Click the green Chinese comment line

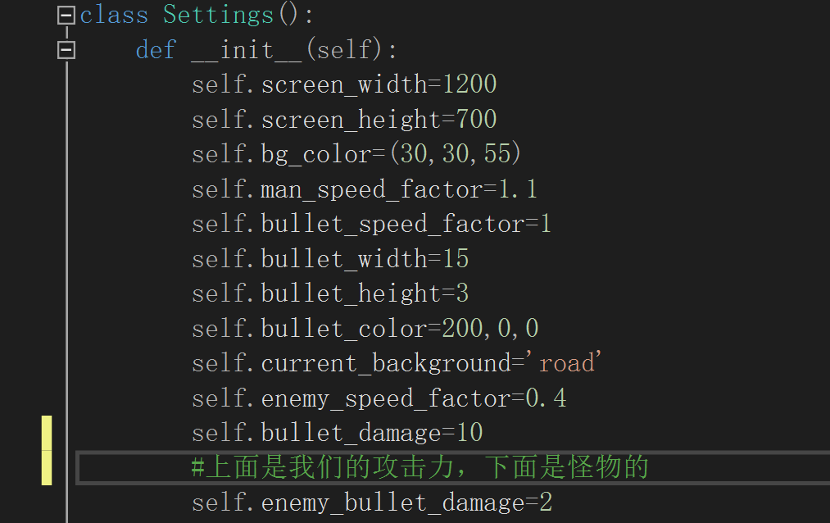click(420, 467)
